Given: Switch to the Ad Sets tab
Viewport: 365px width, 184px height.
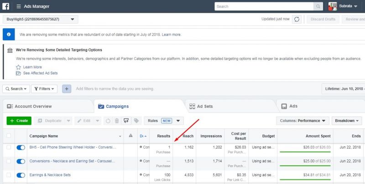Looking at the screenshot, I should point(201,107).
